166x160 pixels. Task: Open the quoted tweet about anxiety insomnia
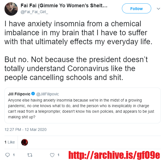coord(83,105)
